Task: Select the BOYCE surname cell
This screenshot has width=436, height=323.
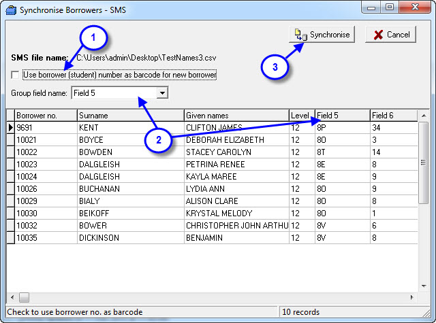Action: [130, 139]
